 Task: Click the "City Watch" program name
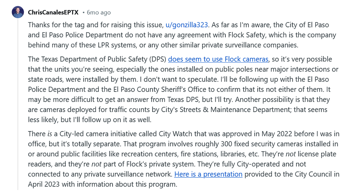point(175,133)
